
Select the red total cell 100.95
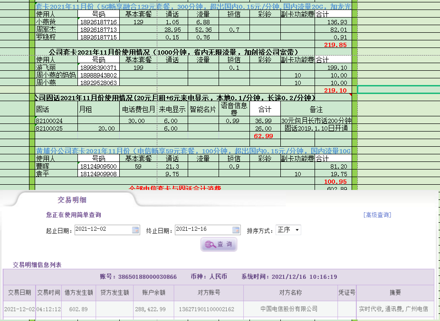coord(335,181)
